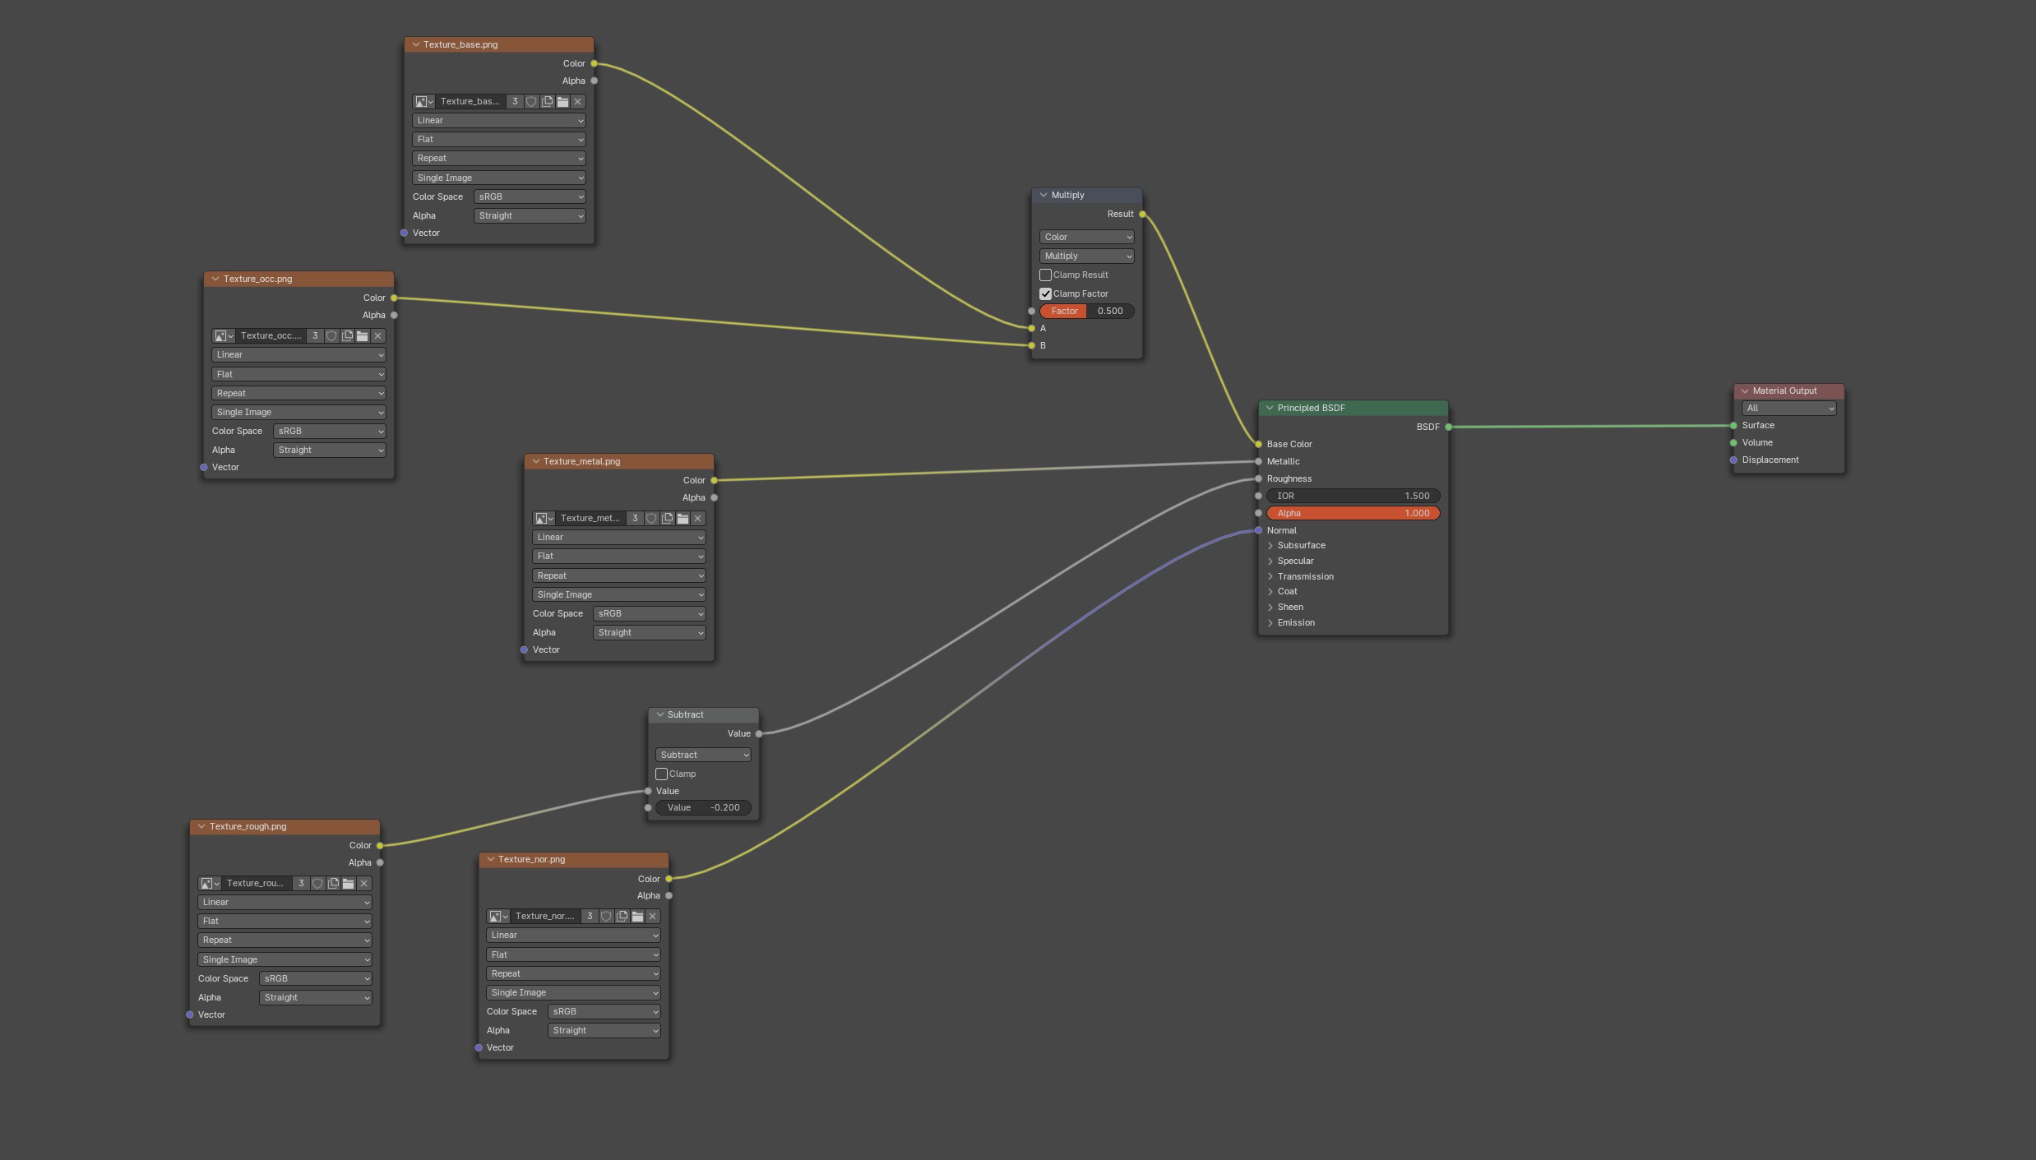
Task: Enable Clamp checkbox in Subtract node
Action: pos(661,774)
